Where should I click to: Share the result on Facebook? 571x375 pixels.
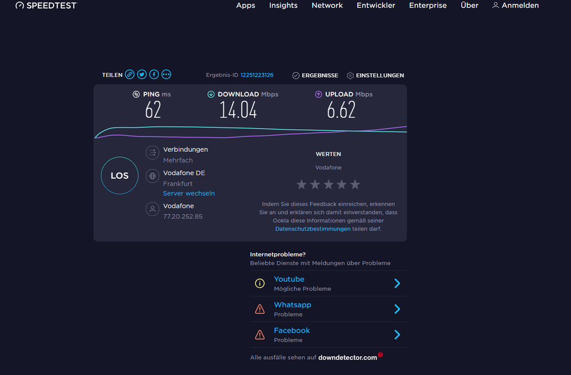pyautogui.click(x=154, y=75)
